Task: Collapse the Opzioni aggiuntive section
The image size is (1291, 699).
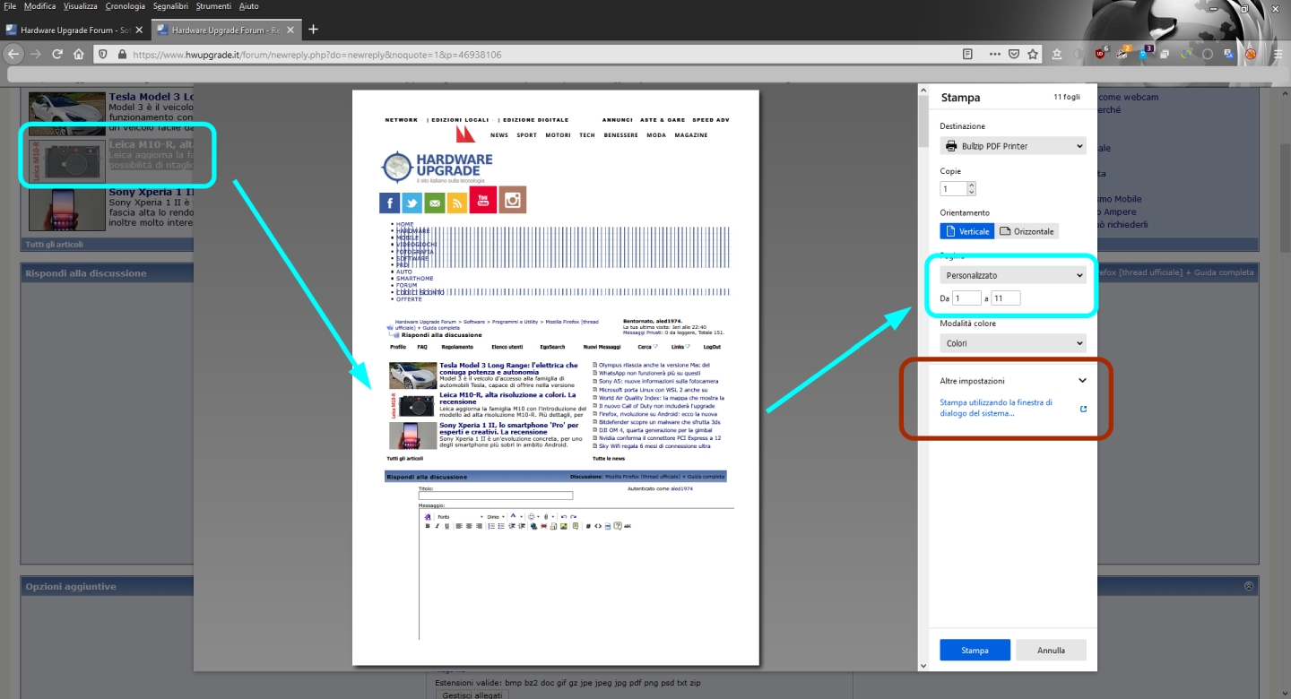Action: click(1249, 586)
